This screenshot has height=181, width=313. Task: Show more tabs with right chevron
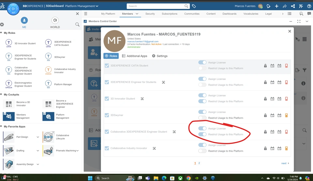click(283, 14)
